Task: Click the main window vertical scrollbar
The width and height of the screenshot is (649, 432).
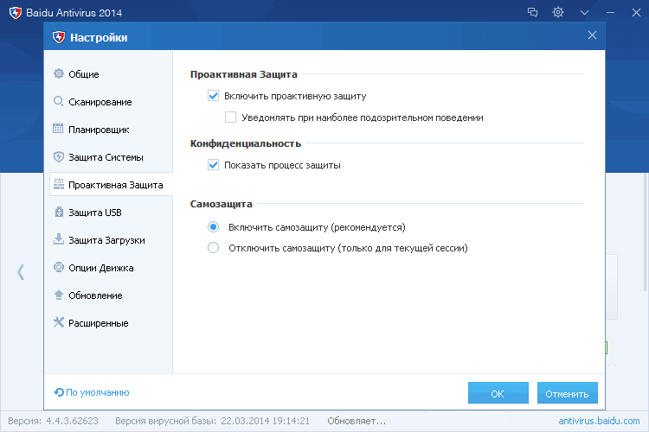Action: (x=646, y=232)
